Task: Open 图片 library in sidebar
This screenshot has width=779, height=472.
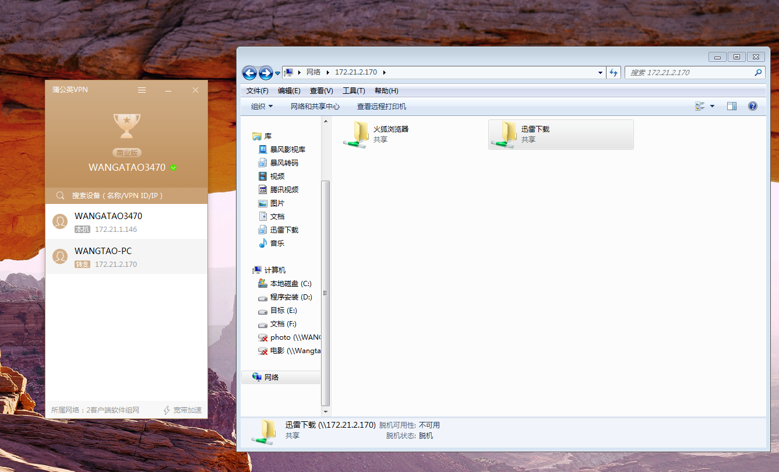Action: (272, 203)
